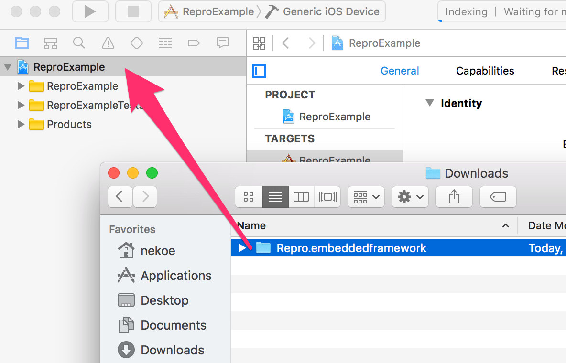The image size is (566, 363).
Task: Expand the ReproExample folder group
Action: pos(21,86)
